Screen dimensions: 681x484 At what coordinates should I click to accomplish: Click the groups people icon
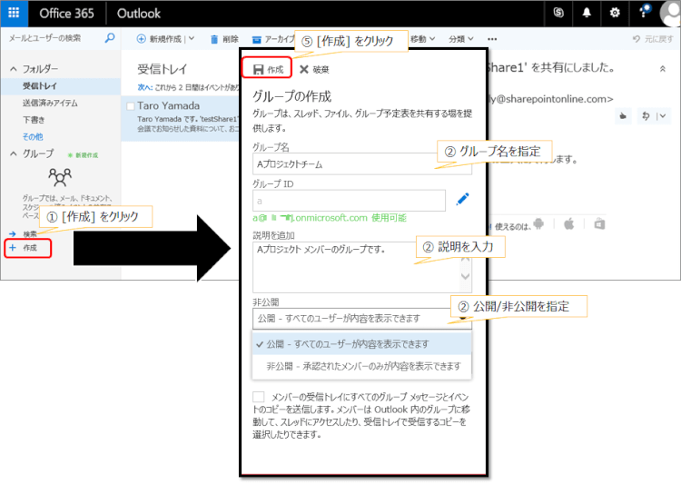(60, 177)
